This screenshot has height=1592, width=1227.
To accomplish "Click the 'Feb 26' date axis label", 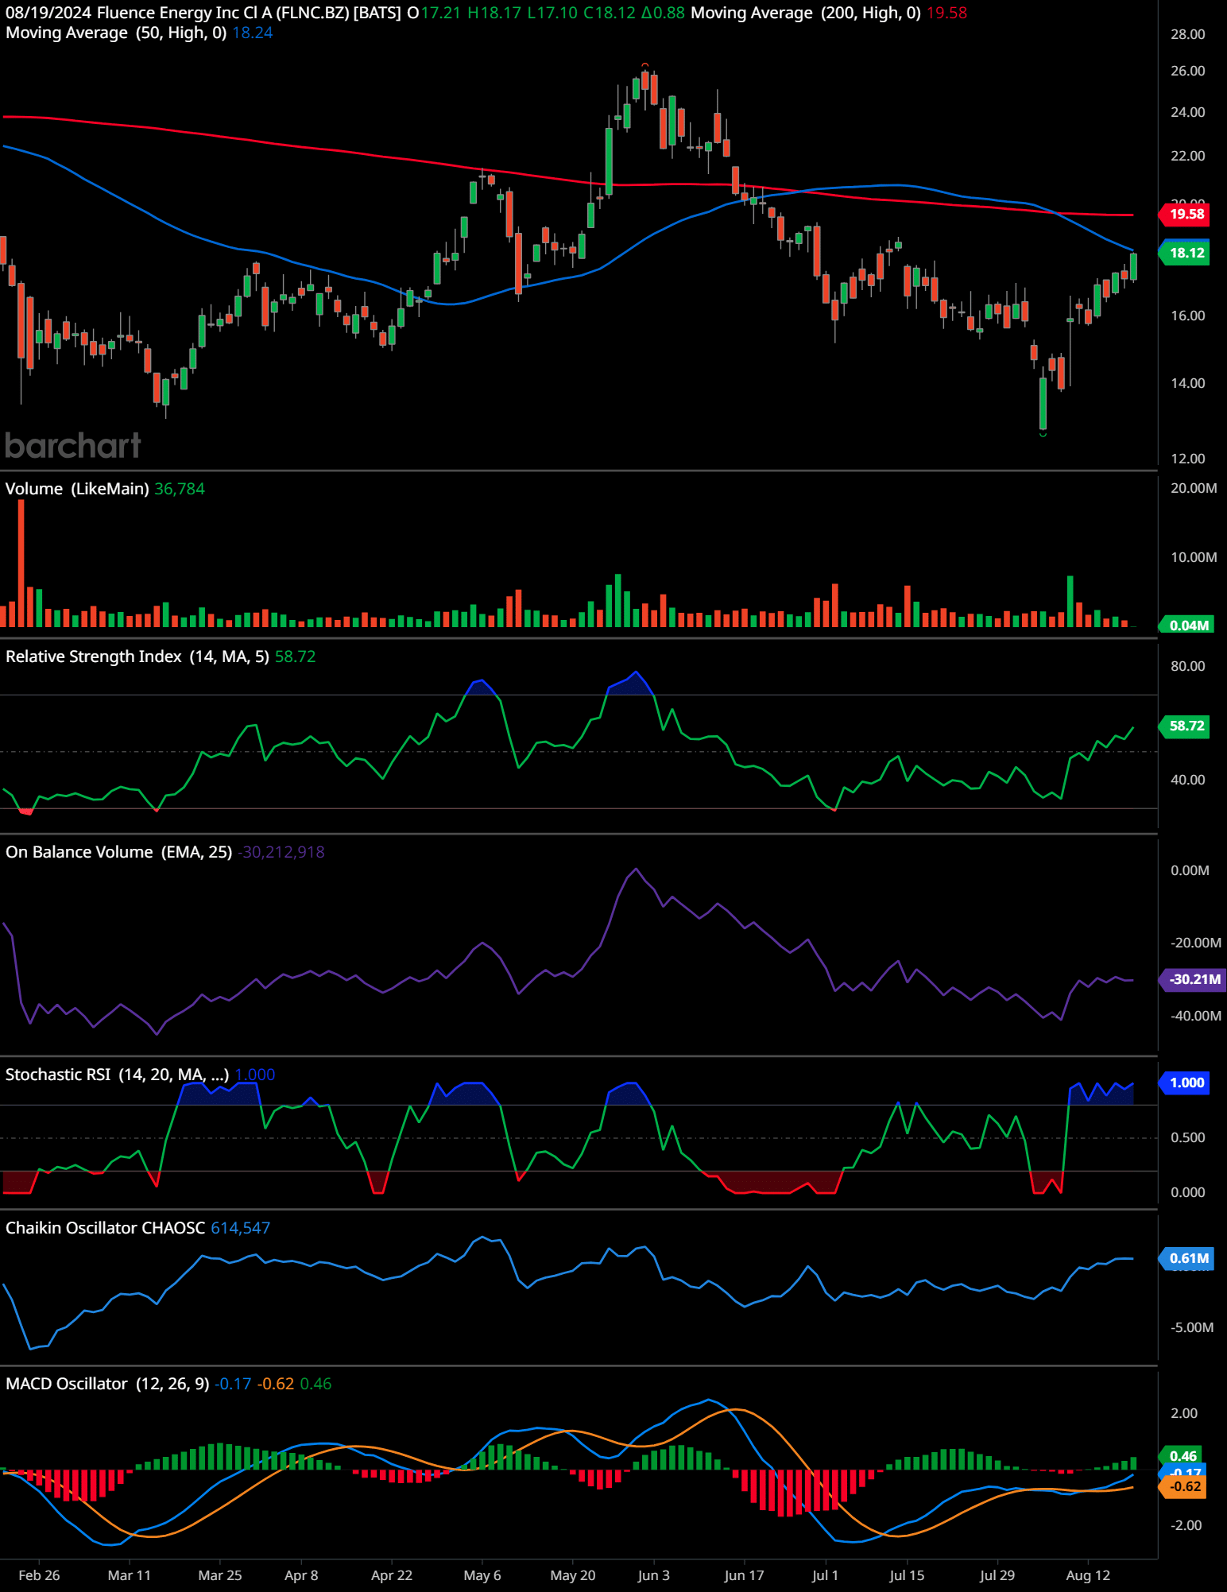I will click(39, 1575).
